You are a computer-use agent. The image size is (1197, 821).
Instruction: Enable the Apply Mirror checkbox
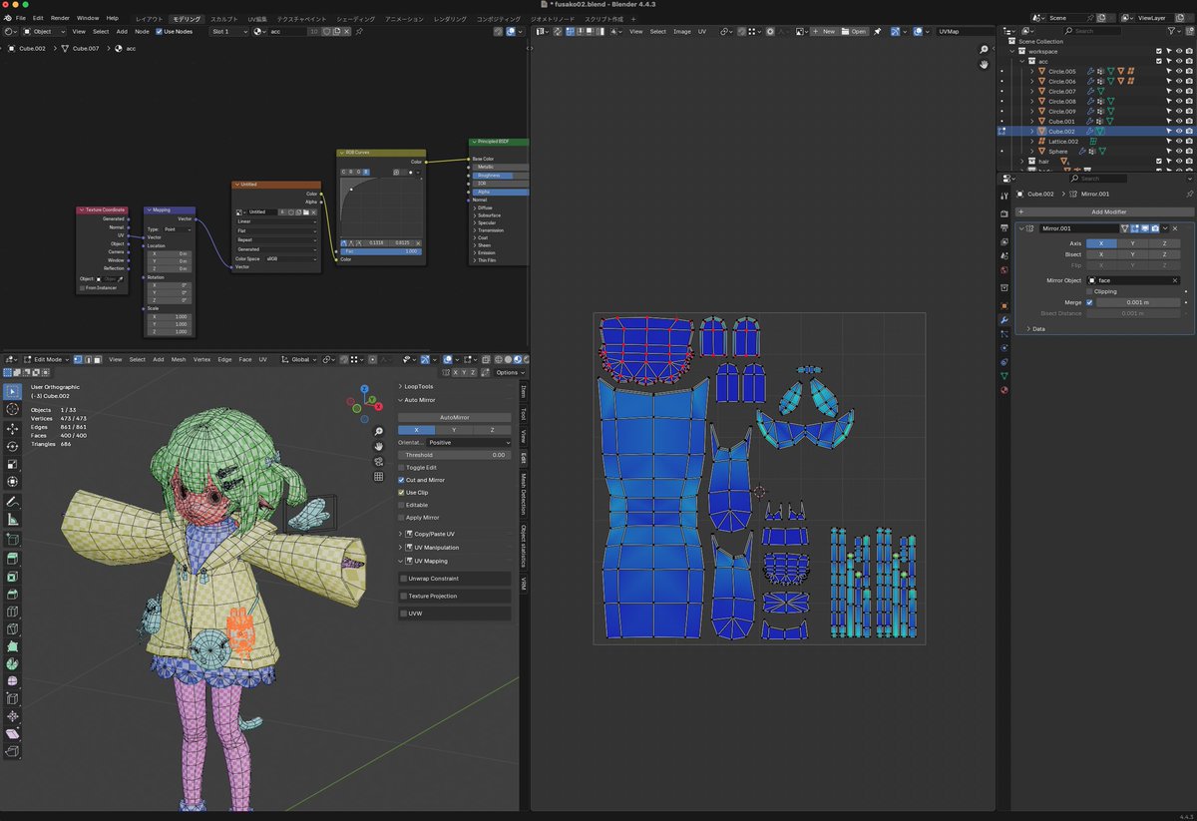coord(401,518)
